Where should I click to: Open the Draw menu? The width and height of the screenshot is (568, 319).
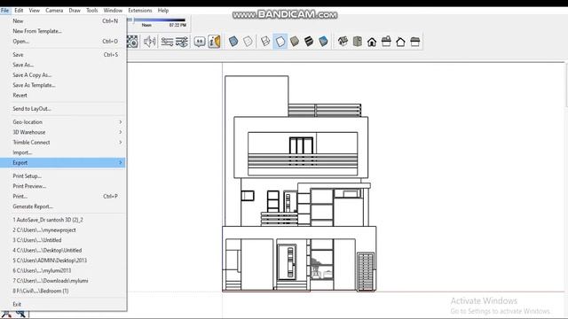point(75,11)
